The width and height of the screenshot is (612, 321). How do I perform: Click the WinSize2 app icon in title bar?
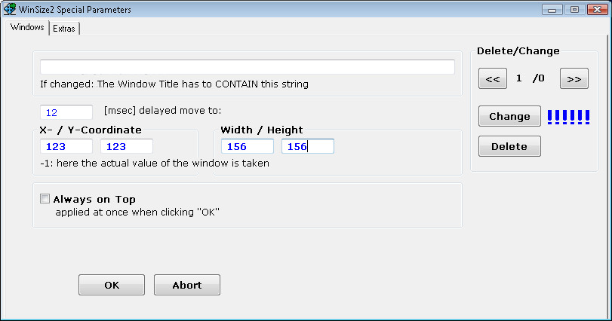coord(11,10)
